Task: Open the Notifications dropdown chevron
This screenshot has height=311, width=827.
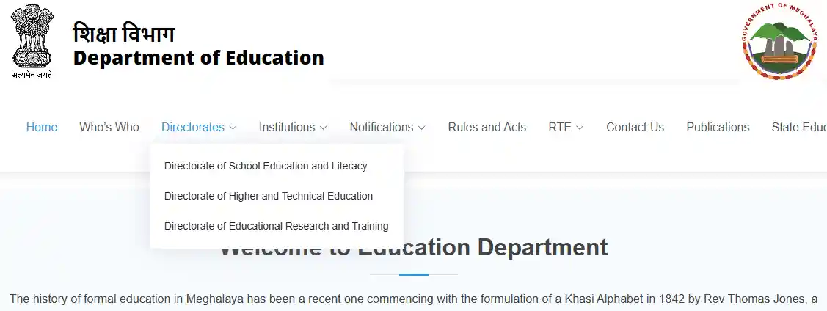Action: click(x=421, y=128)
